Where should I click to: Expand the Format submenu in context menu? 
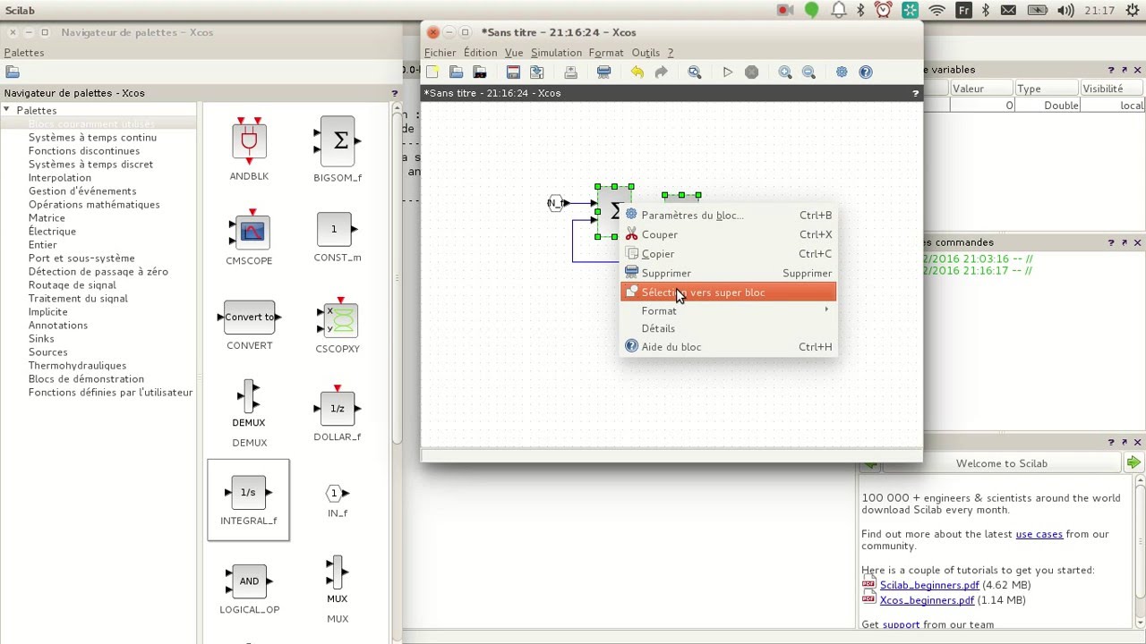point(728,310)
